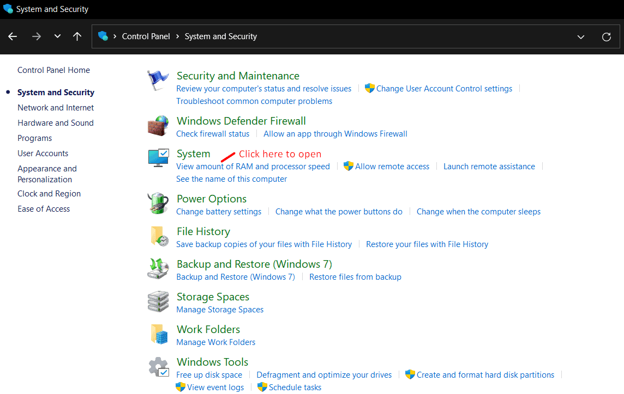This screenshot has width=624, height=394.
Task: Click the Work Folders icon
Action: (x=159, y=335)
